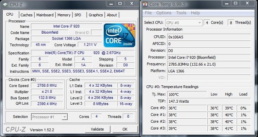Click the Multiplier value 'x 21.0'
Screen dimensions: 258x137
coord(47,91)
